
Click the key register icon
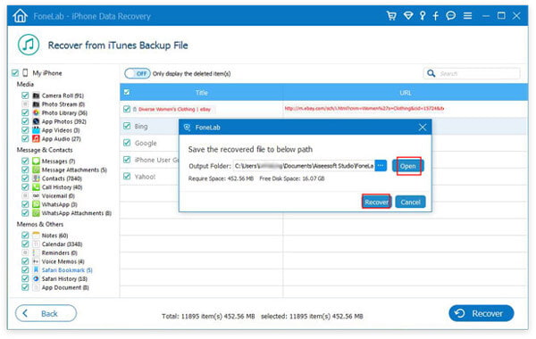click(x=423, y=16)
